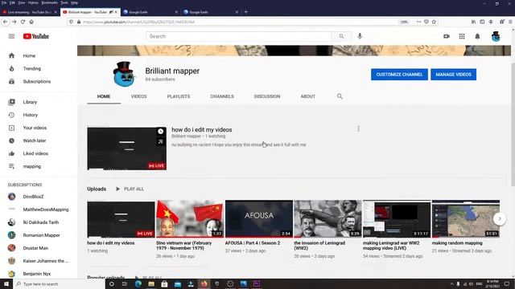This screenshot has width=515, height=289.
Task: Open 'making random mapping' video title
Action: (457, 243)
